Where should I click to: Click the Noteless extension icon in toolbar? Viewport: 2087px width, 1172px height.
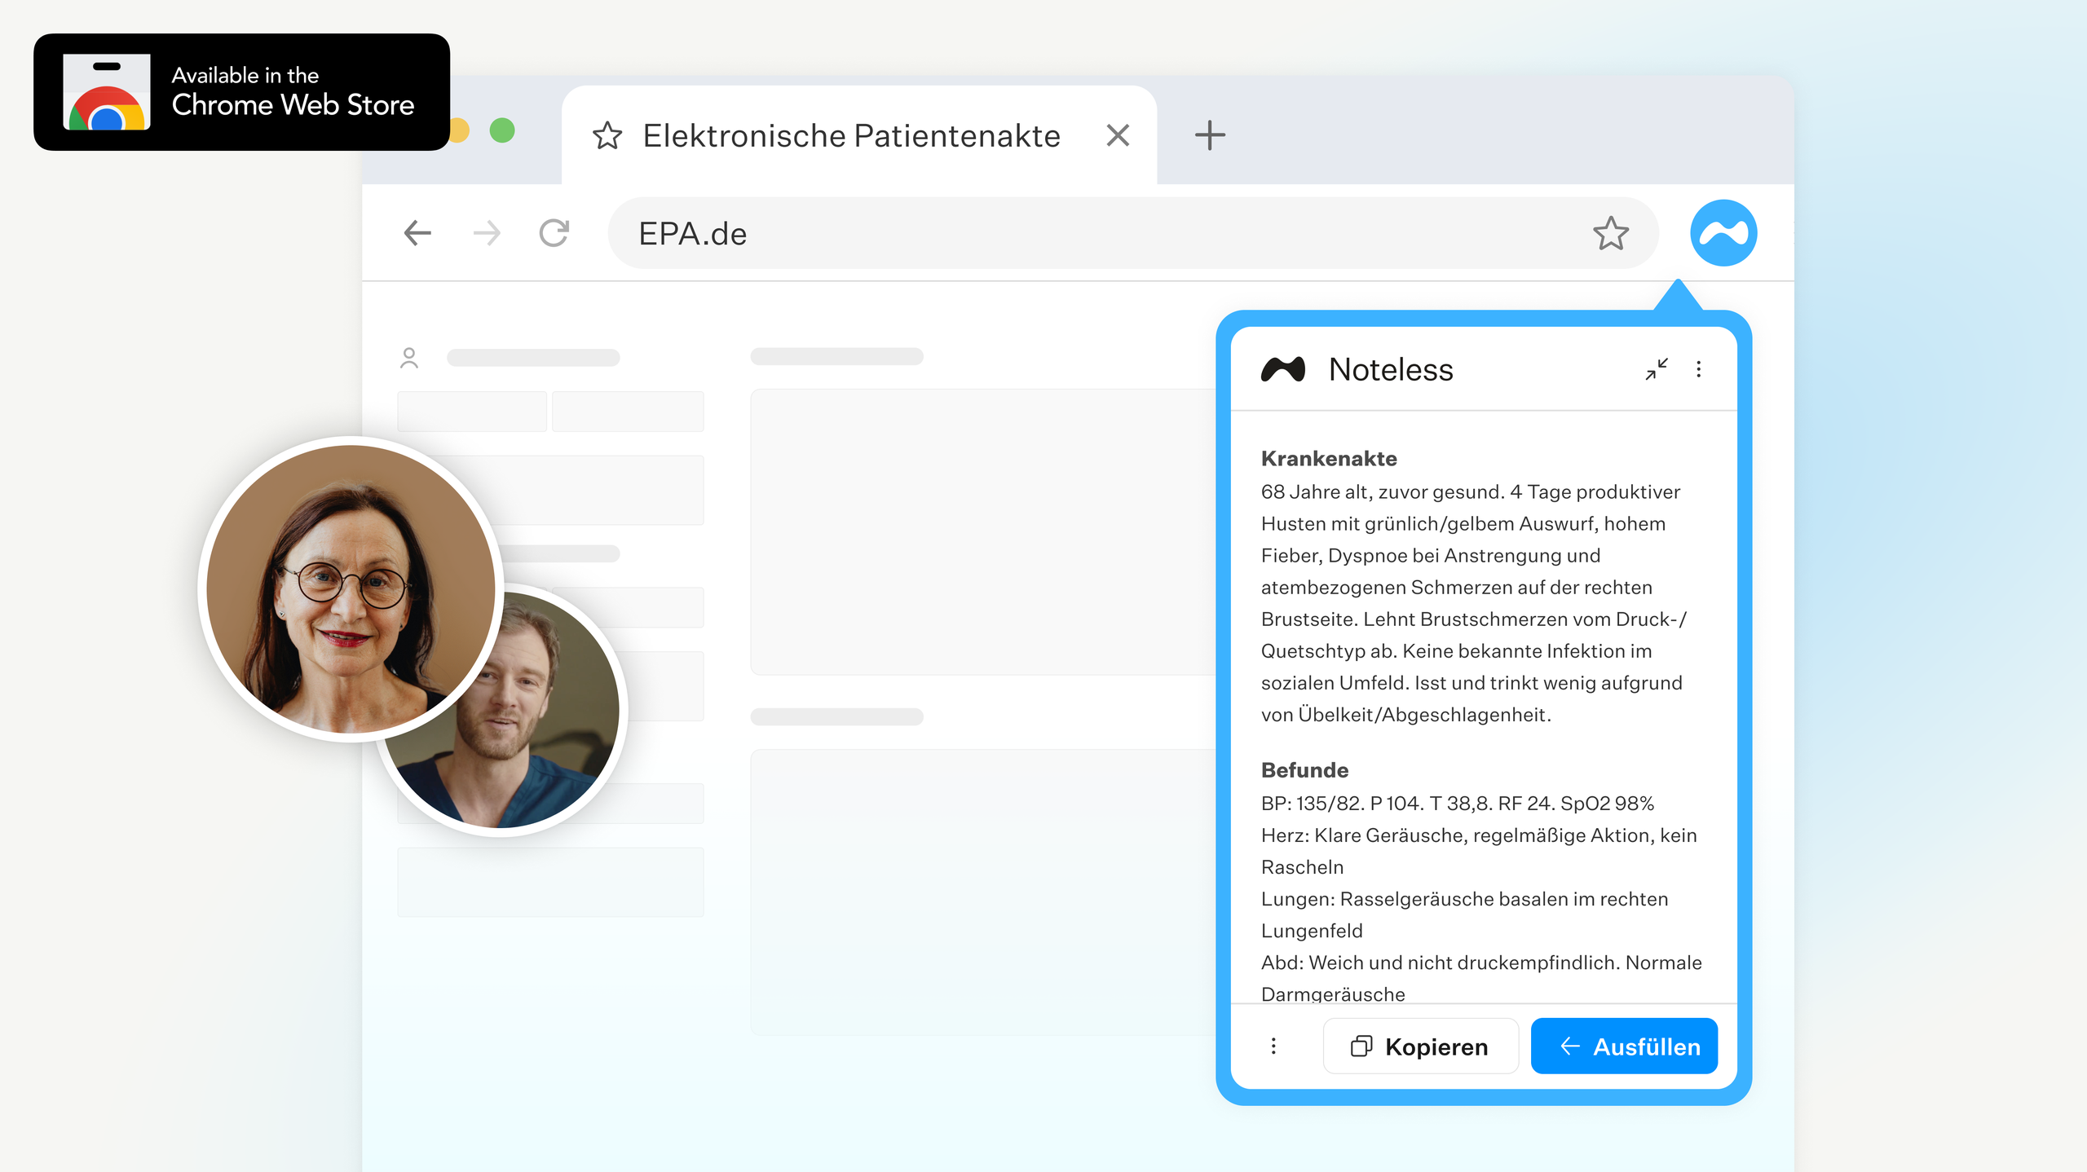point(1723,233)
